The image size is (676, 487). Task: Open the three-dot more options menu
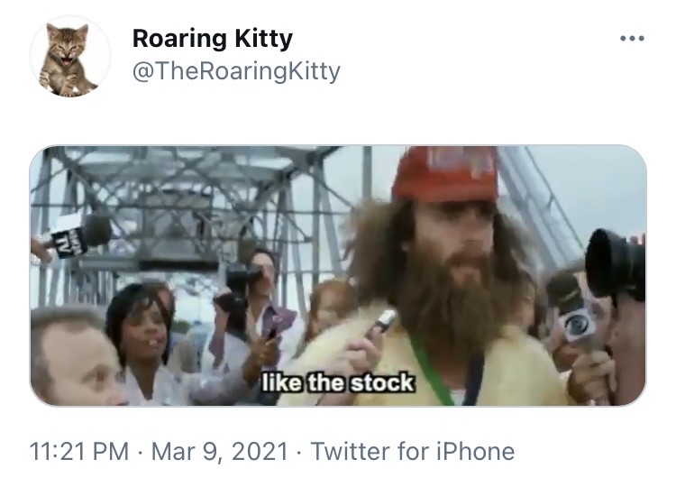632,39
